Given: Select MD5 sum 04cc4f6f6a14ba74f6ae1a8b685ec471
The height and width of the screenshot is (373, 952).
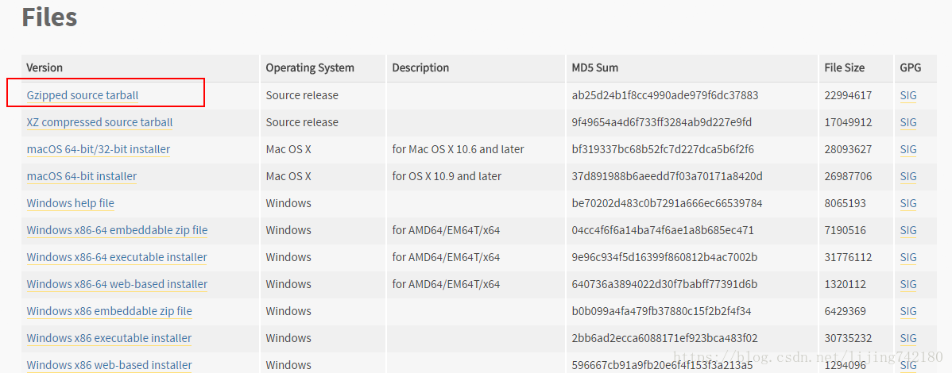Looking at the screenshot, I should (x=663, y=230).
